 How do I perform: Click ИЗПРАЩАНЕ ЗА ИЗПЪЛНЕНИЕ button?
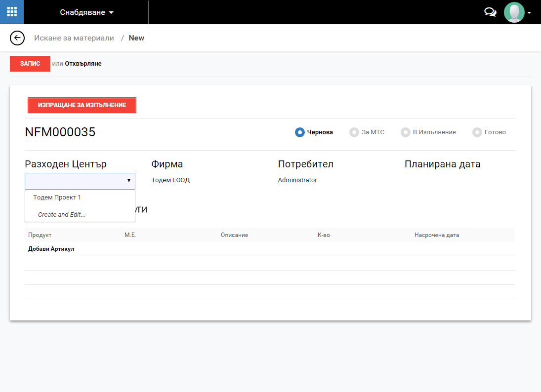click(x=82, y=105)
